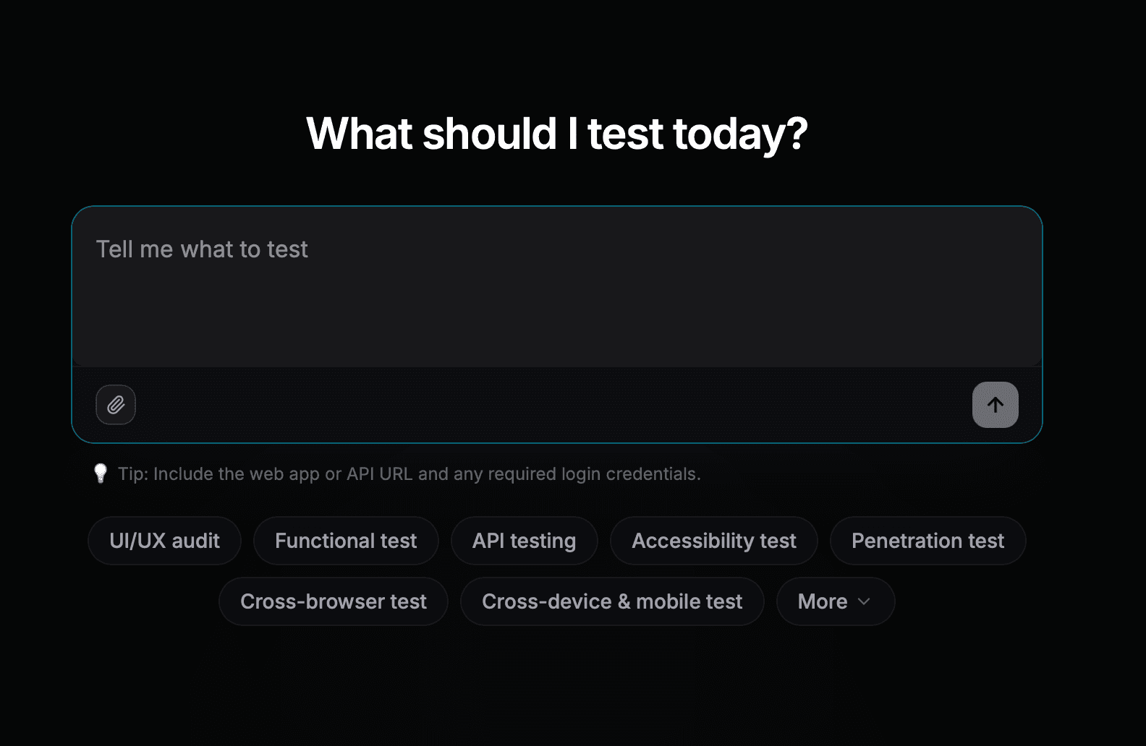Submit the prompt with the up-arrow button

[x=995, y=405]
